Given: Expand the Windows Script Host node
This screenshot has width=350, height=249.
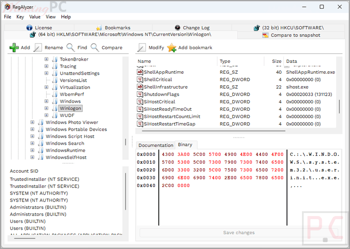Looking at the screenshot, I should pos(32,136).
